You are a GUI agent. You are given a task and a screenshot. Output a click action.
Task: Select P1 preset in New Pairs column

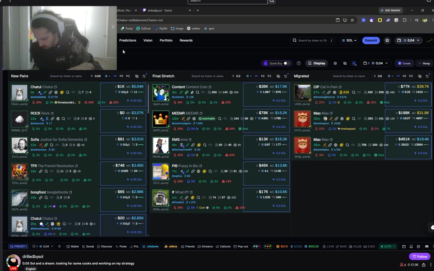[115, 76]
